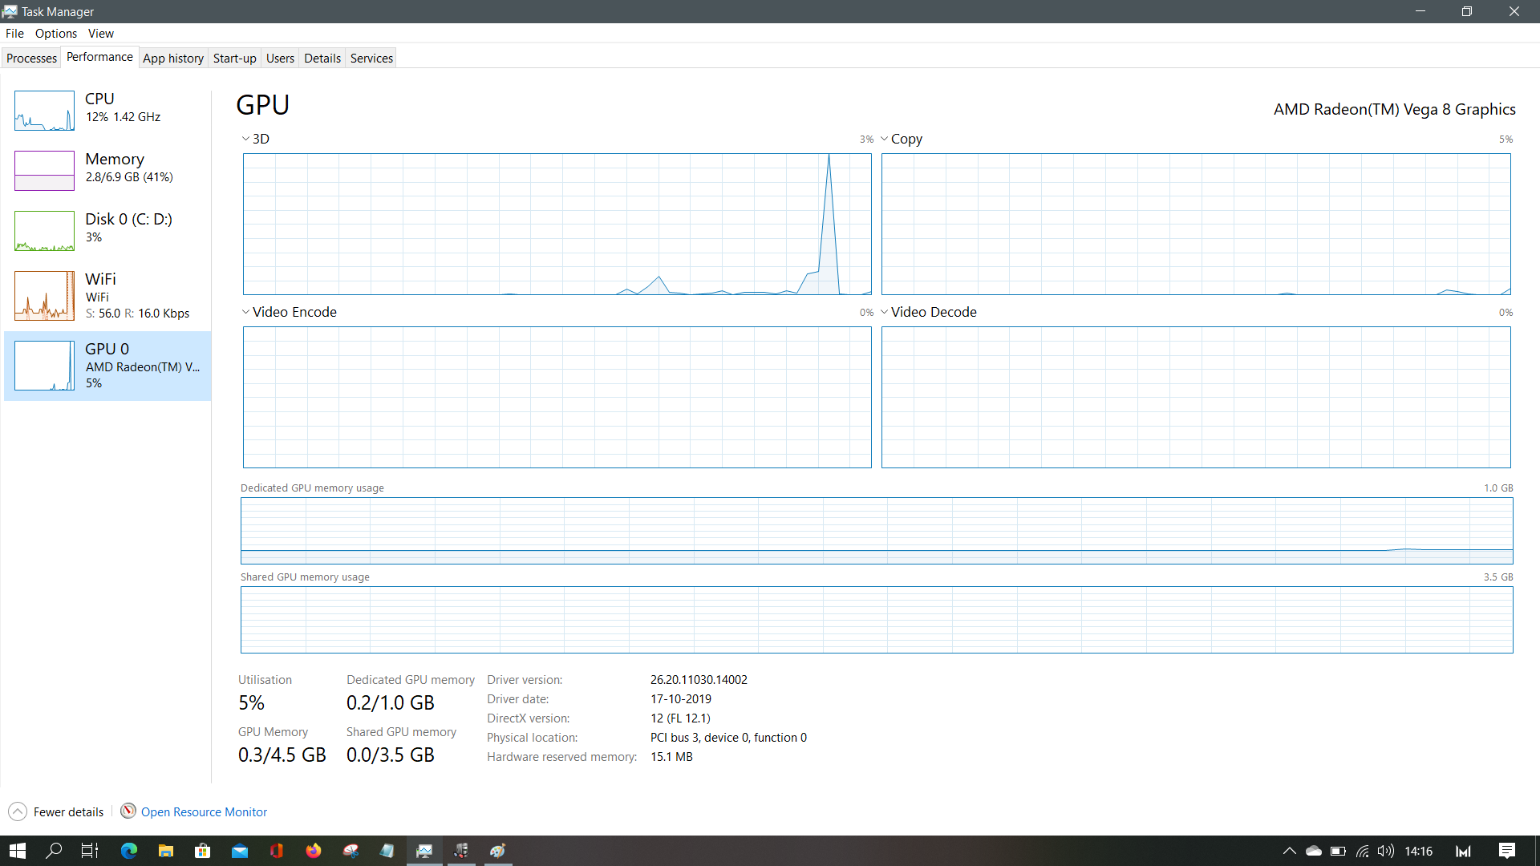Open the Windows Start menu

[18, 851]
